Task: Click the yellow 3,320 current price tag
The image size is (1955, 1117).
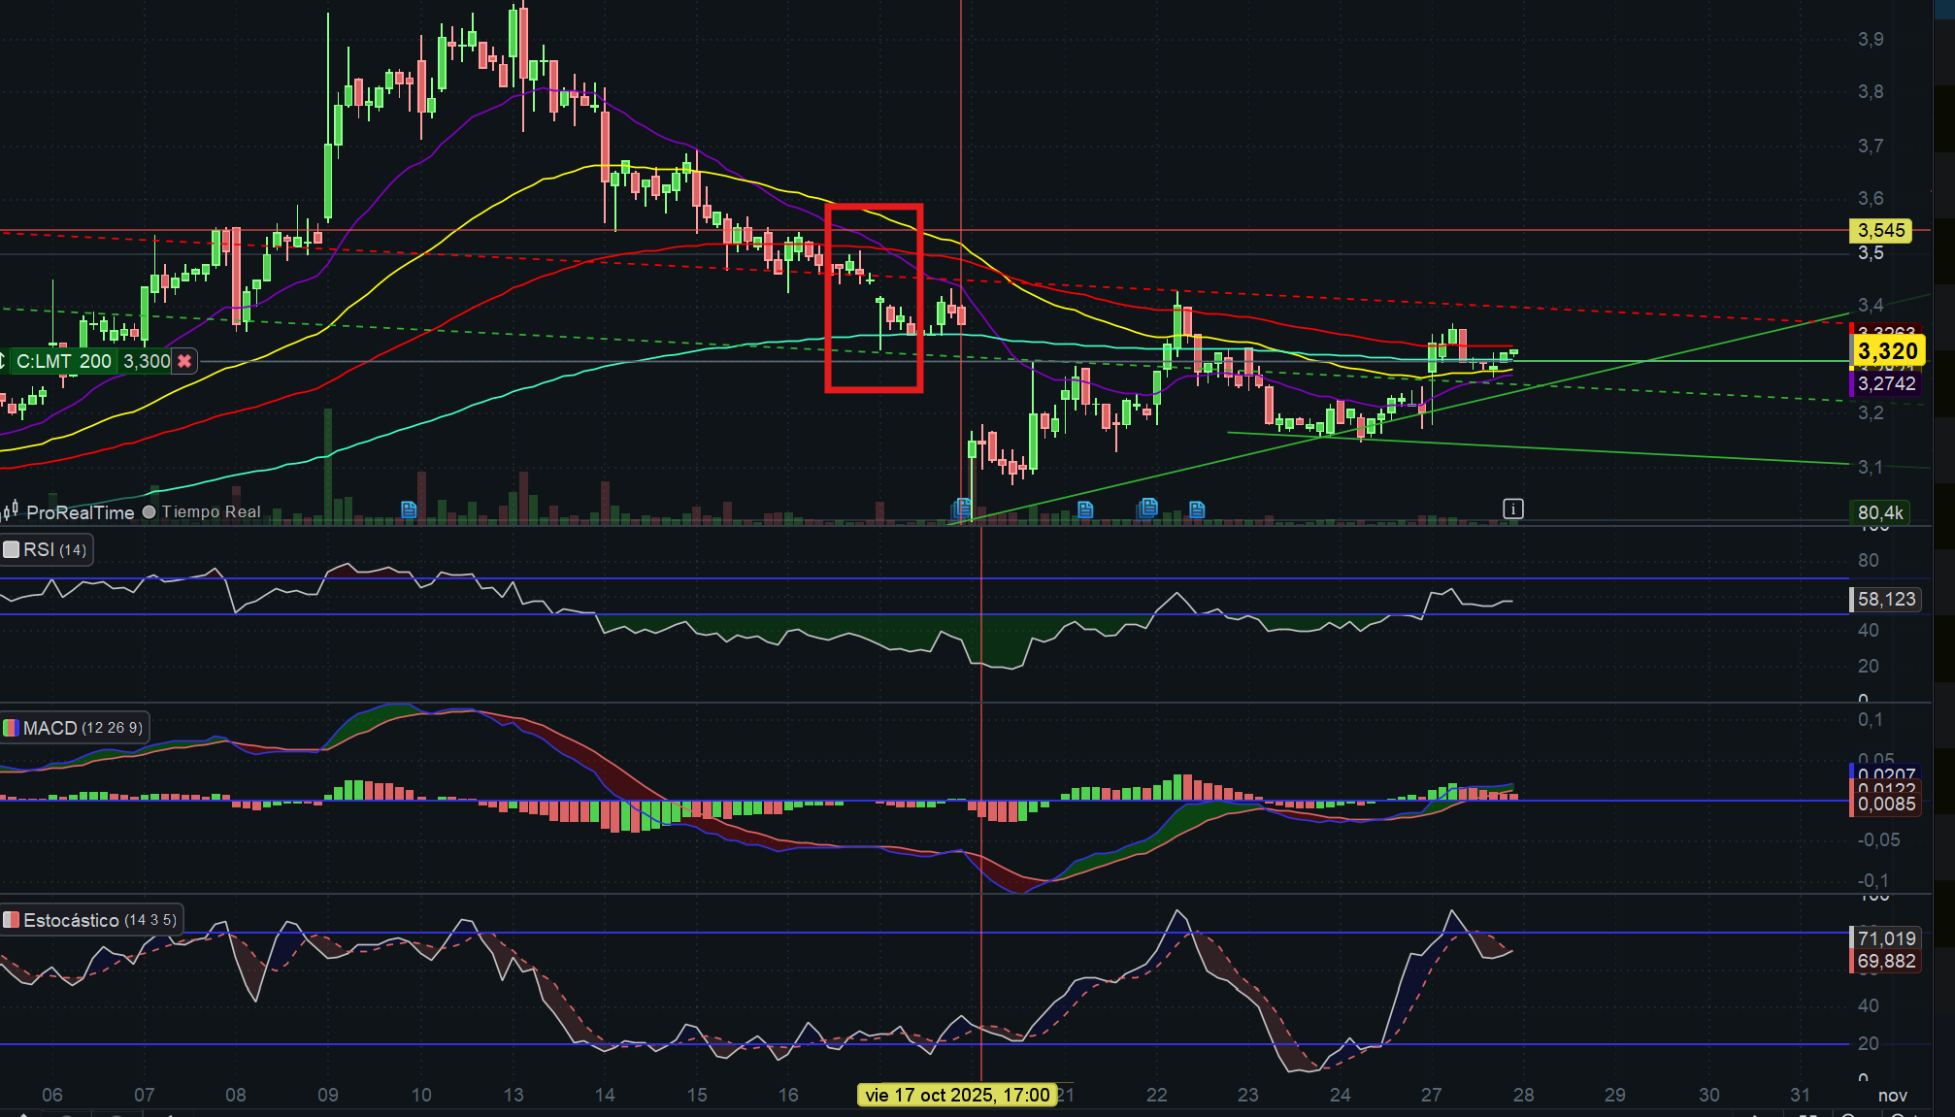Action: point(1888,351)
